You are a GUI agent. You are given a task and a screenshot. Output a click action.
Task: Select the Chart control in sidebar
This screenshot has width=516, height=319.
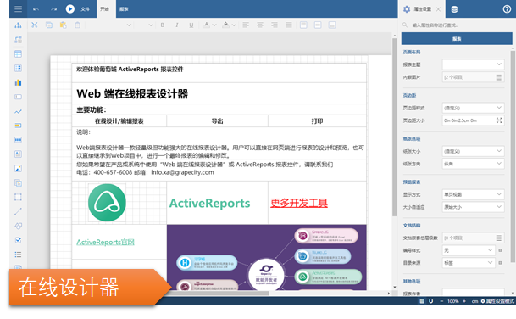pos(18,82)
